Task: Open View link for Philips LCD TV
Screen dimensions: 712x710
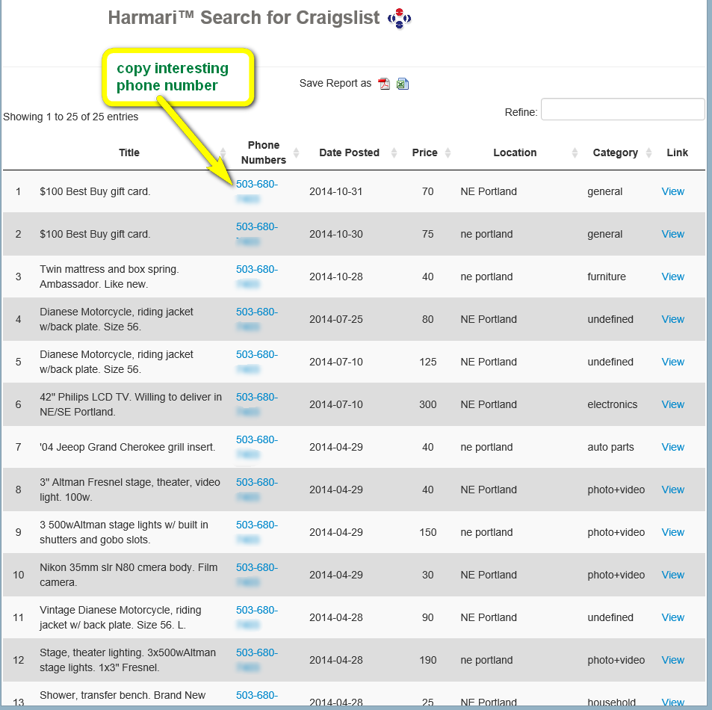Action: tap(672, 405)
